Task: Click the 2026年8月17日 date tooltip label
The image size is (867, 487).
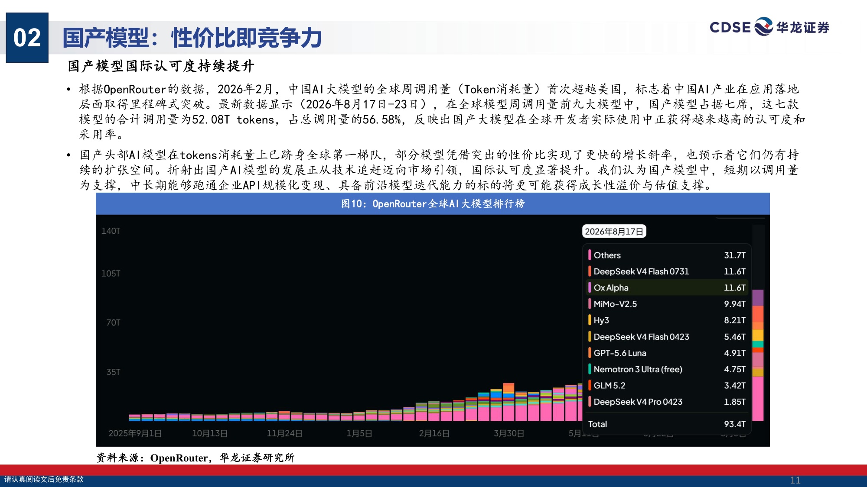Action: click(x=614, y=231)
